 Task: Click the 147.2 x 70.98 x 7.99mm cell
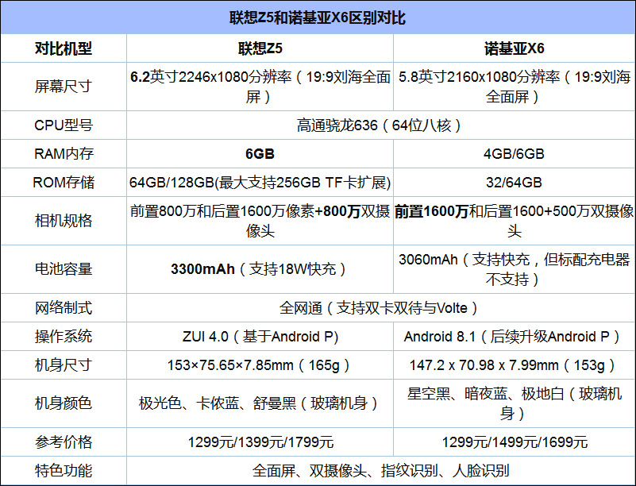(514, 364)
